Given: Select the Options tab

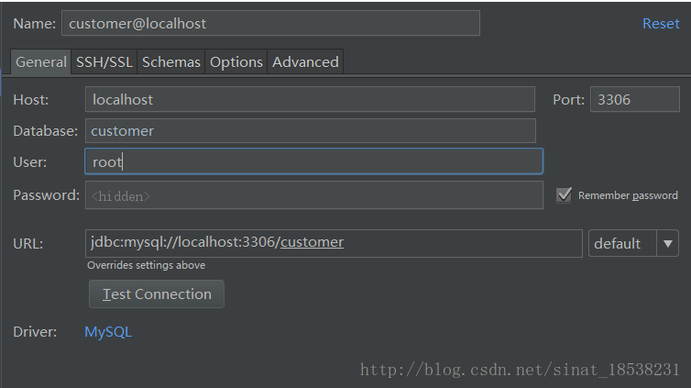Looking at the screenshot, I should coord(236,62).
